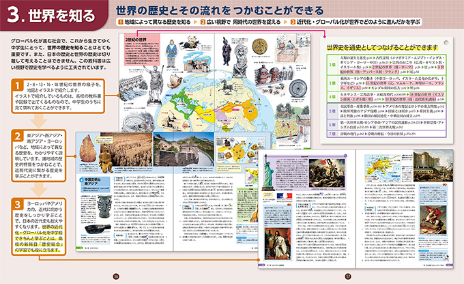Click the Statue of Liberty image

[268, 173]
